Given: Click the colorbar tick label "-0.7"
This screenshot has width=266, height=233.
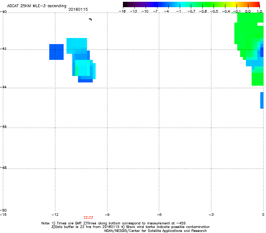Looking at the screenshot, I should pos(191,11).
